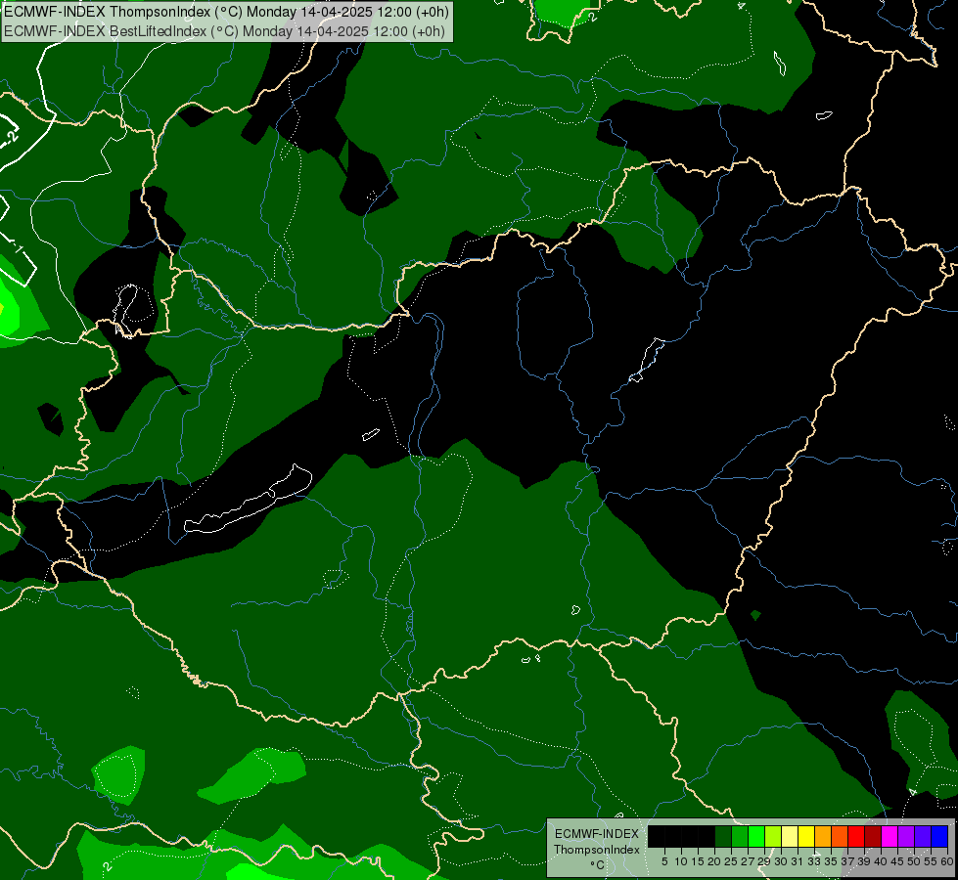Click the legend value label 40
The width and height of the screenshot is (958, 880).
click(881, 861)
